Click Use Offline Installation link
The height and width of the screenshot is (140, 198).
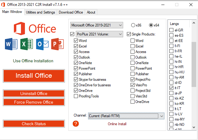point(33,61)
